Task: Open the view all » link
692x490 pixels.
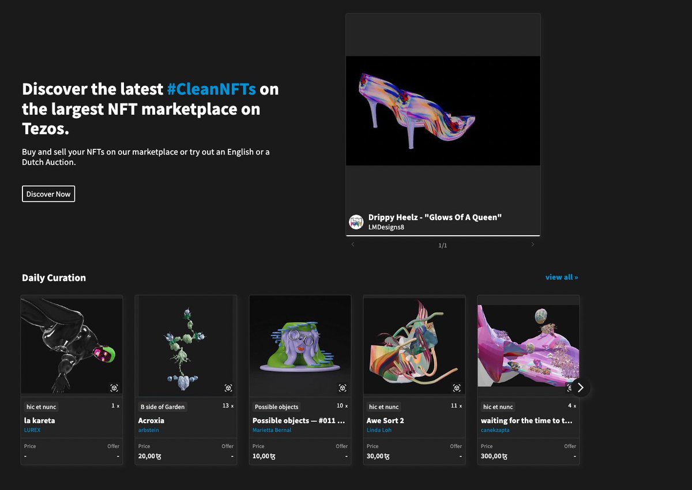Action: [562, 277]
